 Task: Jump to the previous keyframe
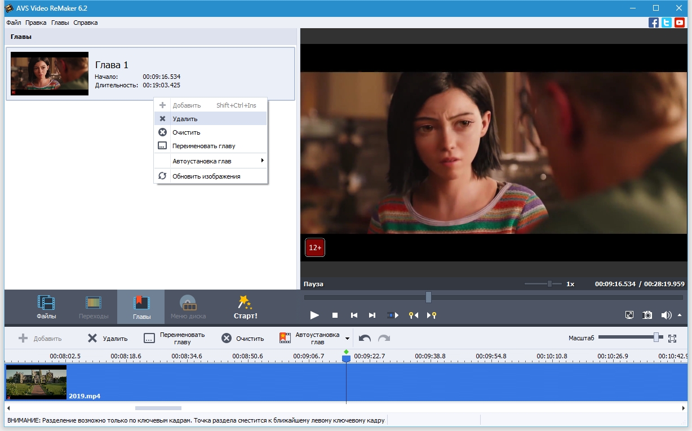pos(414,316)
